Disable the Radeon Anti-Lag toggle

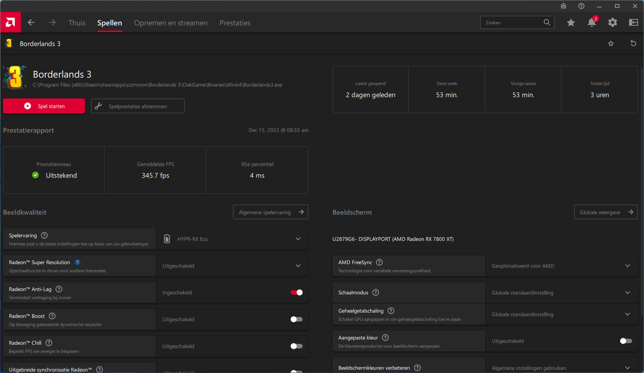pyautogui.click(x=297, y=292)
